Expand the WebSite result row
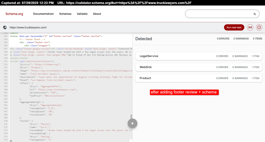The image size is (265, 142). [x=199, y=67]
